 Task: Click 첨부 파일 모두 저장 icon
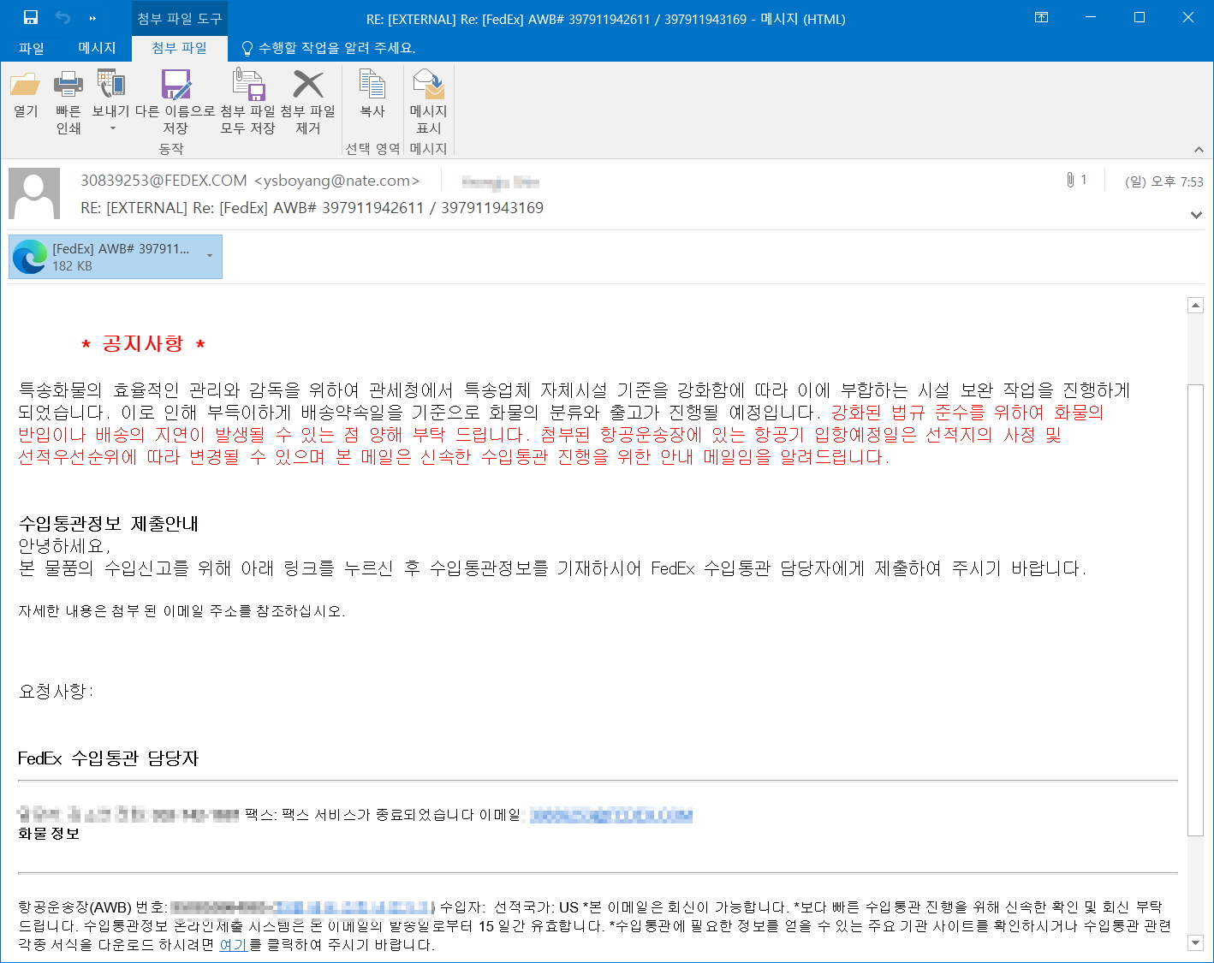(x=247, y=103)
